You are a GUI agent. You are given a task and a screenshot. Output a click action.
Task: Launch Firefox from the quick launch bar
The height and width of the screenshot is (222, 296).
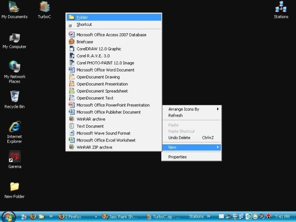[x=33, y=217]
